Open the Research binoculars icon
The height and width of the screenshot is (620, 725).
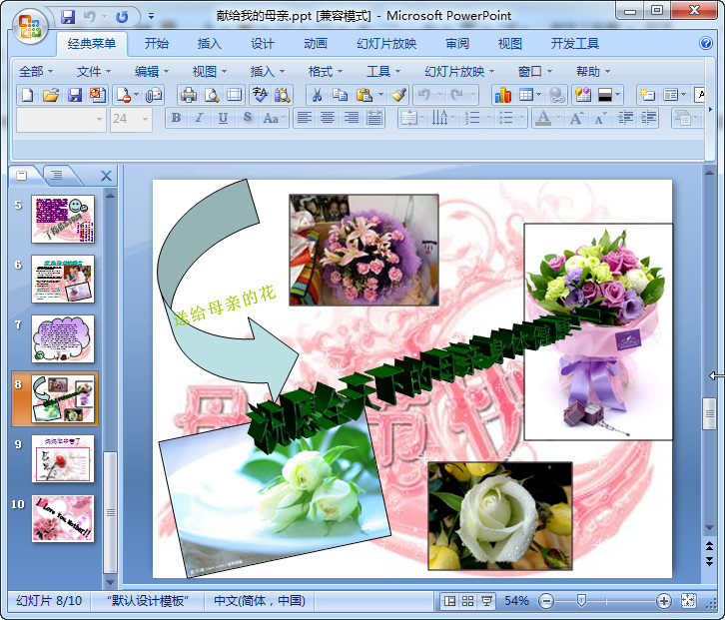(x=282, y=95)
